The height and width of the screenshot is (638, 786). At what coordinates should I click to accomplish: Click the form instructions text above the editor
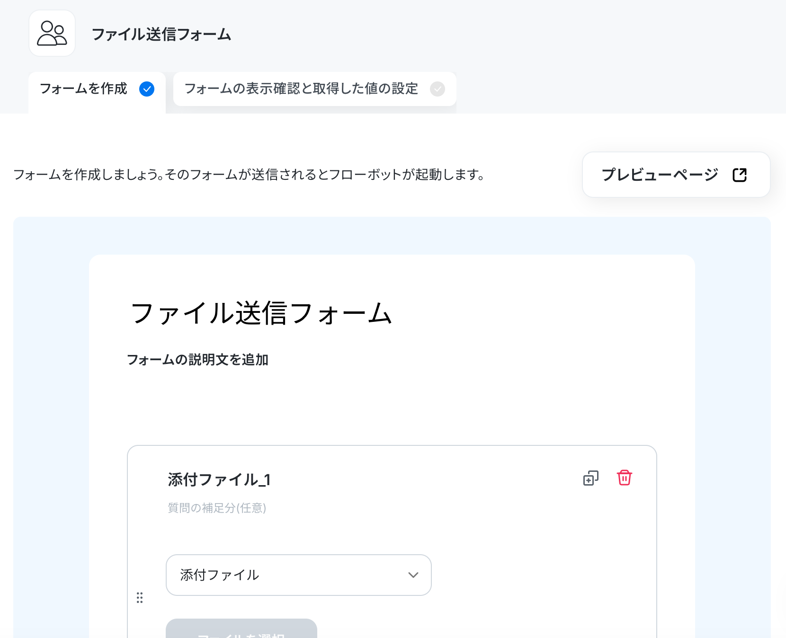pos(249,175)
